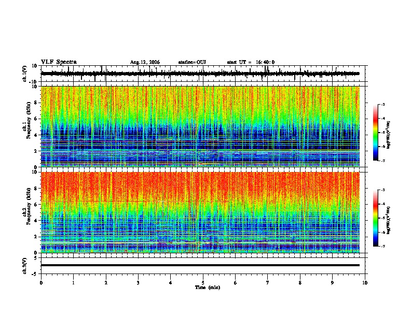This screenshot has width=411, height=317.
Task: Click time axis tick label "8"
Action: click(x=300, y=283)
